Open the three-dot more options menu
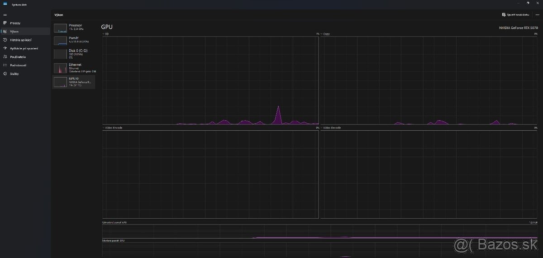 pyautogui.click(x=537, y=14)
